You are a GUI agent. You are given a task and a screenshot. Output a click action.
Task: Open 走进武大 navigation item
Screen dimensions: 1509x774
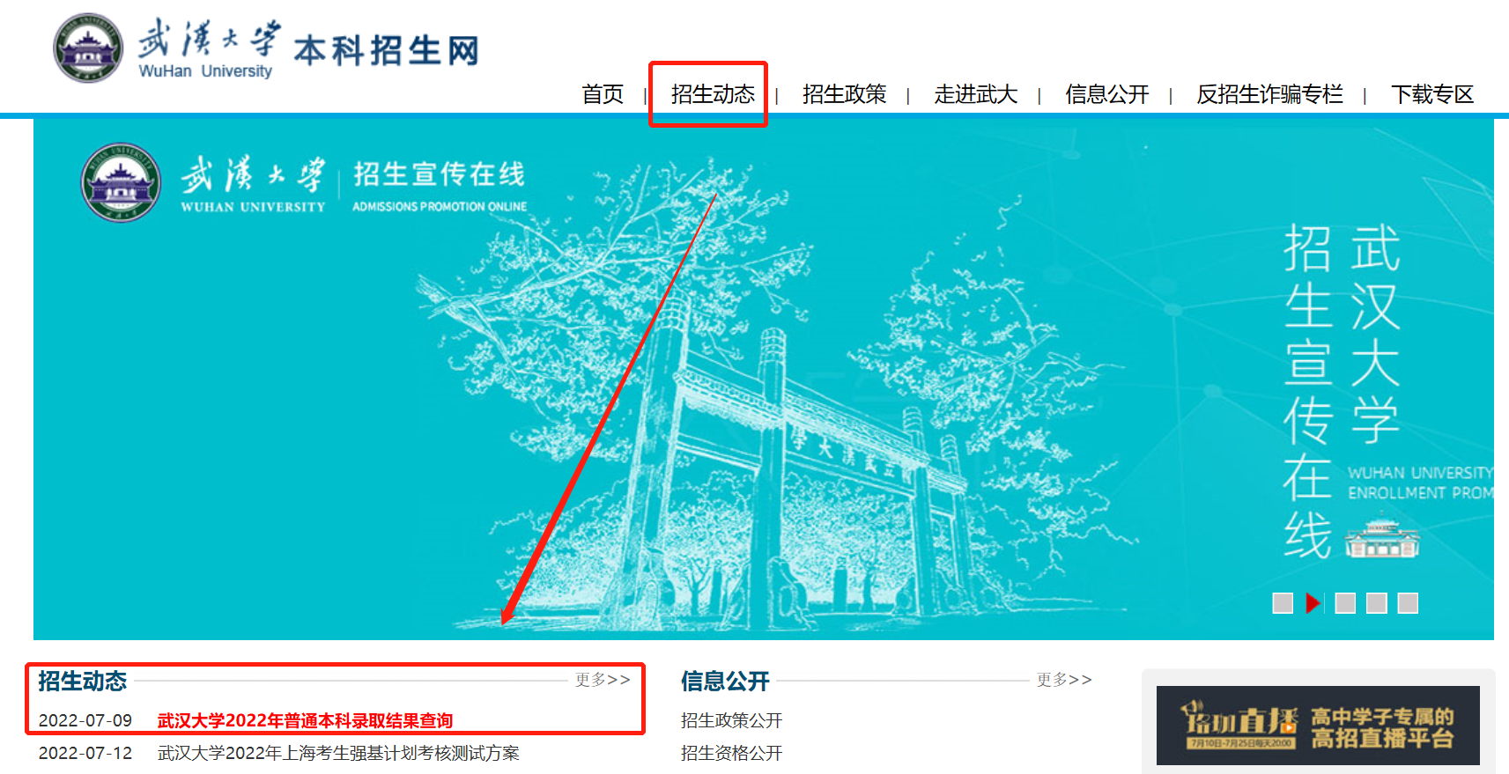coord(975,94)
